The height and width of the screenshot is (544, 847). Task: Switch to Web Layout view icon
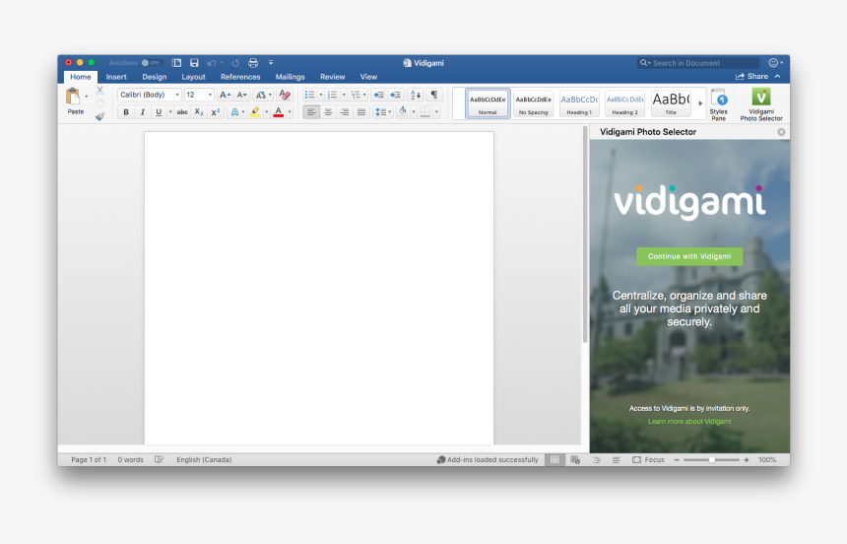[575, 459]
